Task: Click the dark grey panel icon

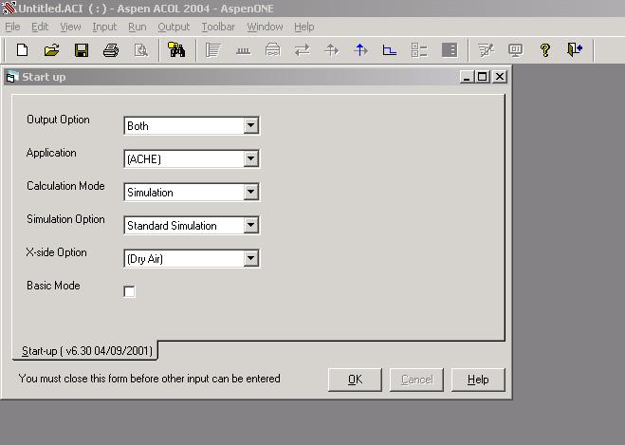Action: (x=450, y=50)
